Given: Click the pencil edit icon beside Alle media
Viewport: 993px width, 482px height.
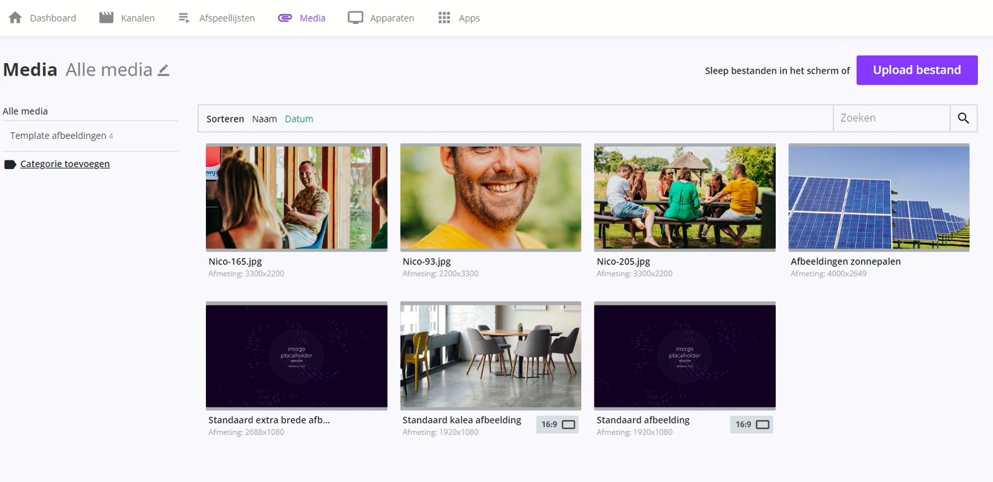Looking at the screenshot, I should click(x=164, y=70).
